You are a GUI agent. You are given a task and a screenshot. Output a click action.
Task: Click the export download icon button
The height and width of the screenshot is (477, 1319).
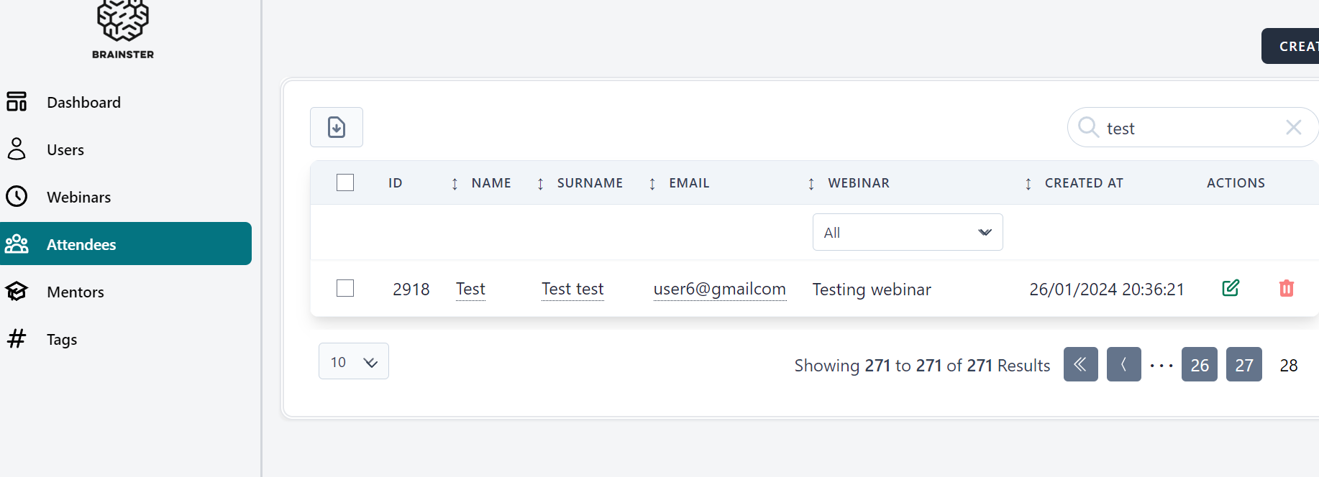(x=337, y=127)
